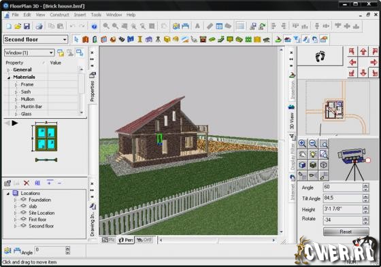Expand the Foundation location node
This screenshot has height=267, width=381.
tap(15, 200)
